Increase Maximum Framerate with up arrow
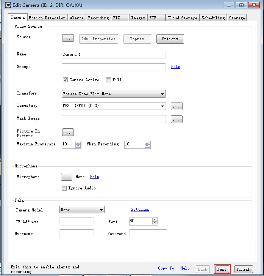 click(78, 143)
